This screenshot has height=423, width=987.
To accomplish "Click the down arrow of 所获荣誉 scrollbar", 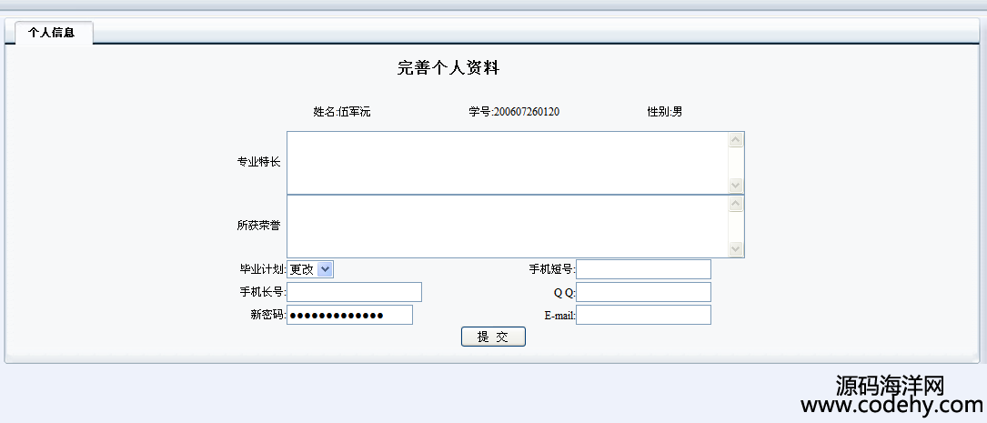I will [736, 248].
